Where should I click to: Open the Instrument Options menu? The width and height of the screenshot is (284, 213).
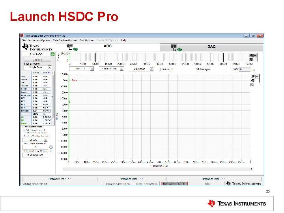point(39,40)
